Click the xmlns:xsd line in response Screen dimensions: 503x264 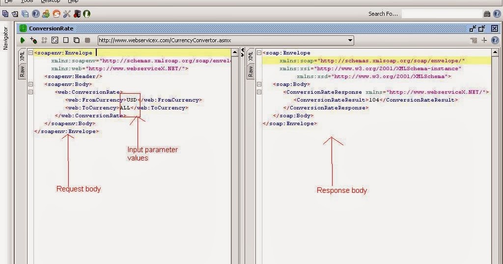374,77
